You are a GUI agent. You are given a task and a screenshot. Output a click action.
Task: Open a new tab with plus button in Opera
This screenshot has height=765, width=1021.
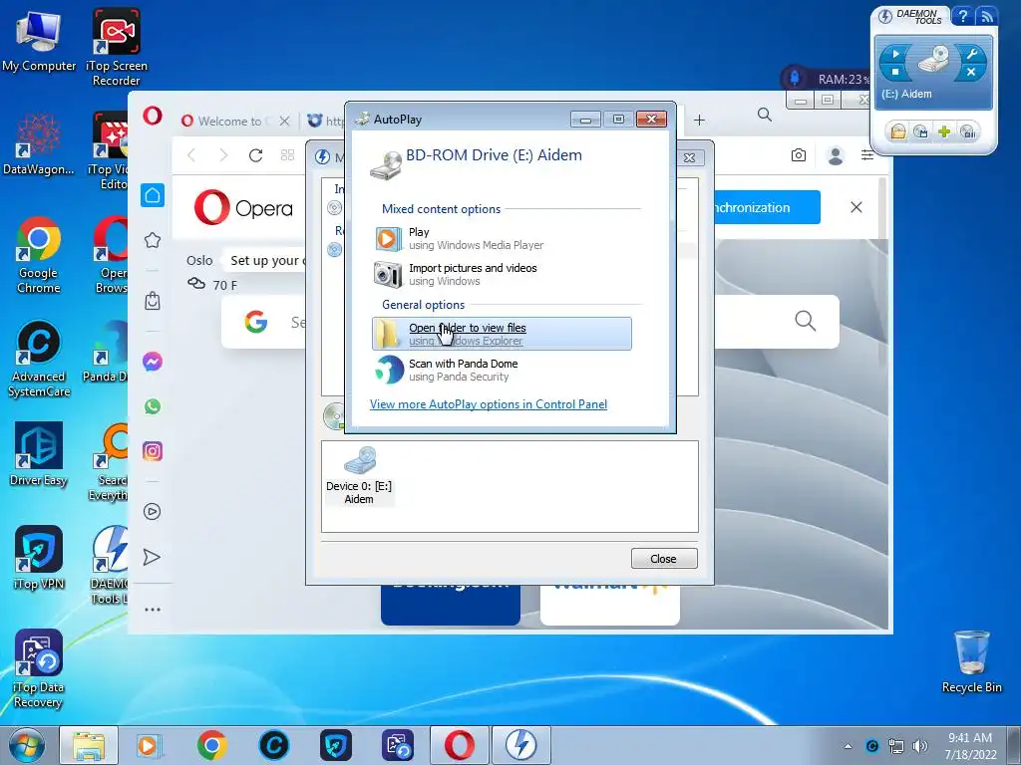click(x=699, y=121)
